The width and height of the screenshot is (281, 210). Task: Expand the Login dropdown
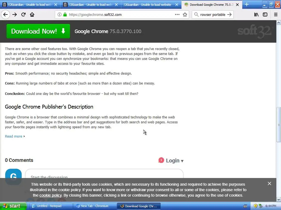point(175,161)
